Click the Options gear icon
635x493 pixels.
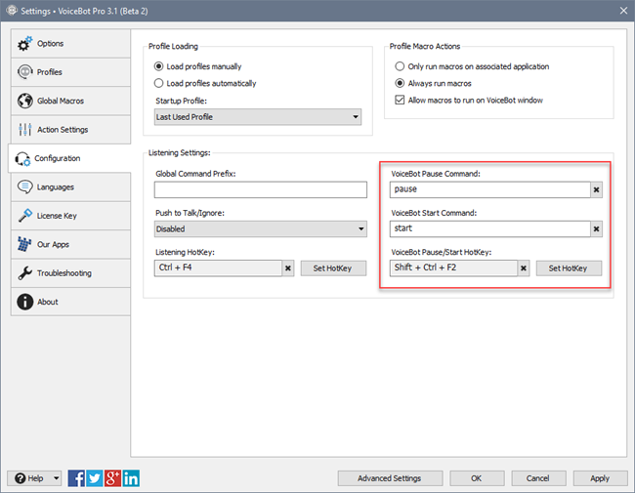coord(24,43)
